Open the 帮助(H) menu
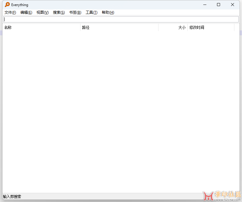 pos(108,12)
